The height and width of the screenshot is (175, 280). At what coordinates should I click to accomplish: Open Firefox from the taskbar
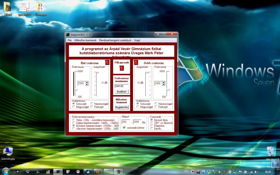pyautogui.click(x=98, y=172)
